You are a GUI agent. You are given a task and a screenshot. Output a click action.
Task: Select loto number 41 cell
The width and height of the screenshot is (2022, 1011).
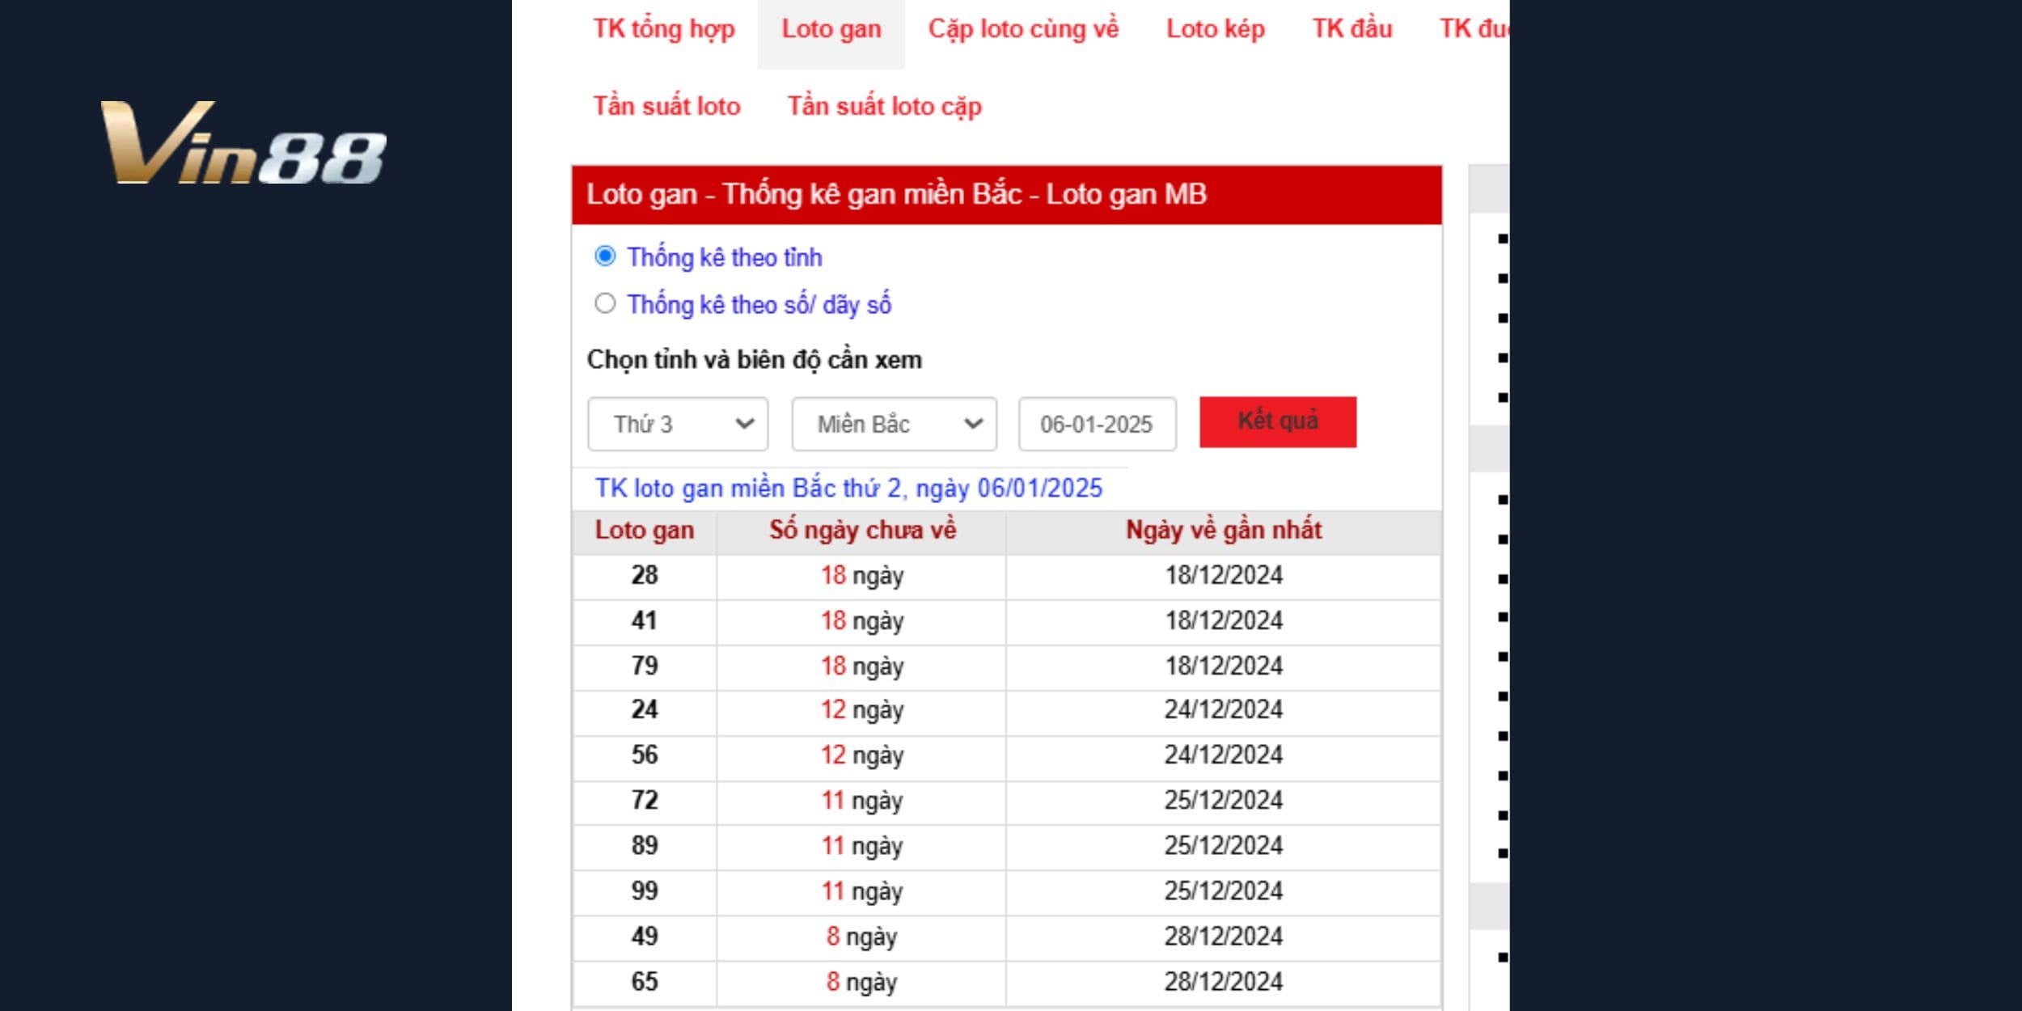pyautogui.click(x=645, y=621)
